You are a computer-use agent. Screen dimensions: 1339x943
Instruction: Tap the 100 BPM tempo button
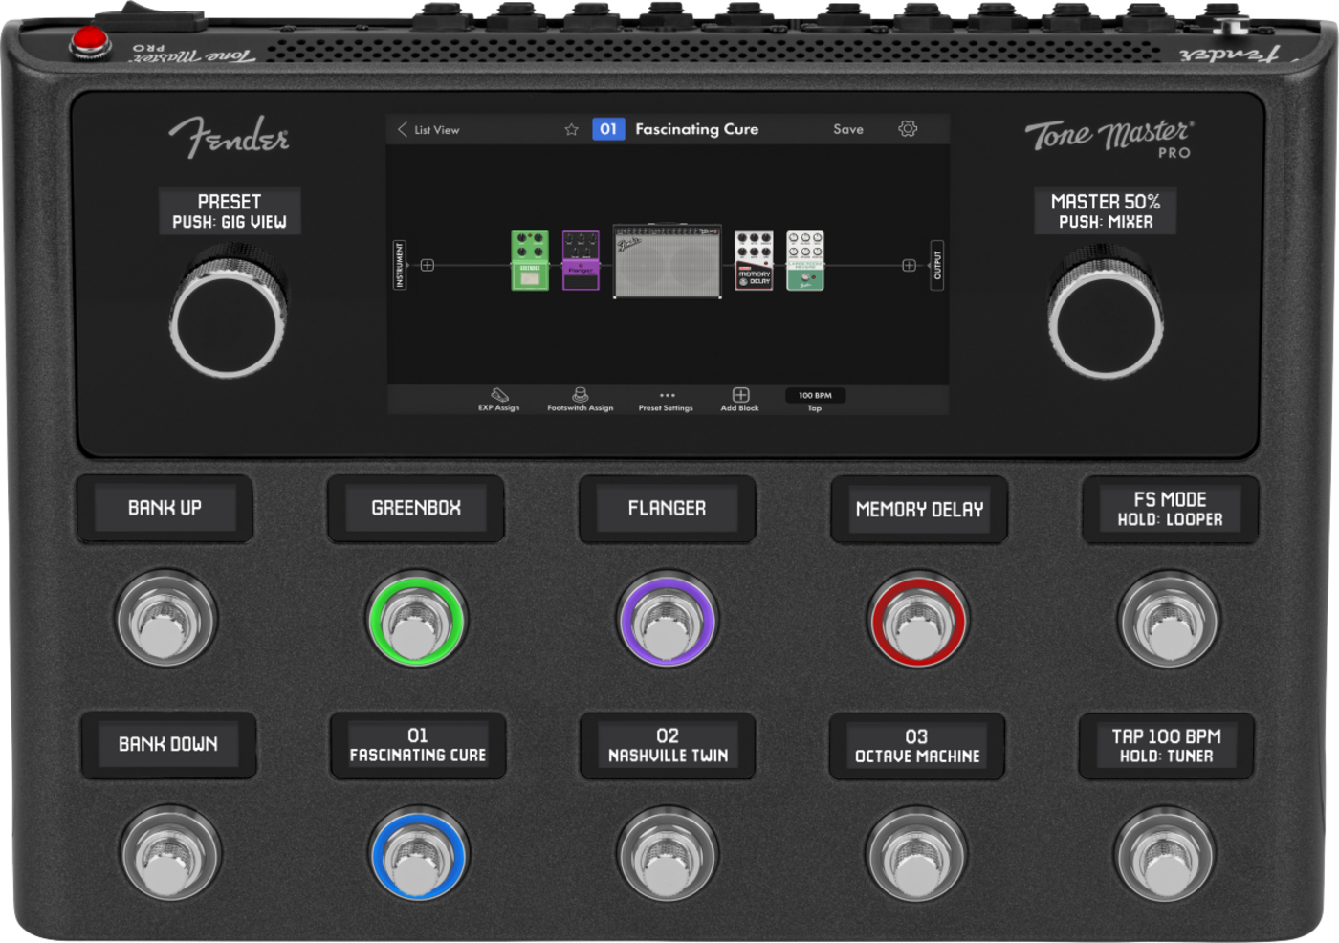pos(815,396)
